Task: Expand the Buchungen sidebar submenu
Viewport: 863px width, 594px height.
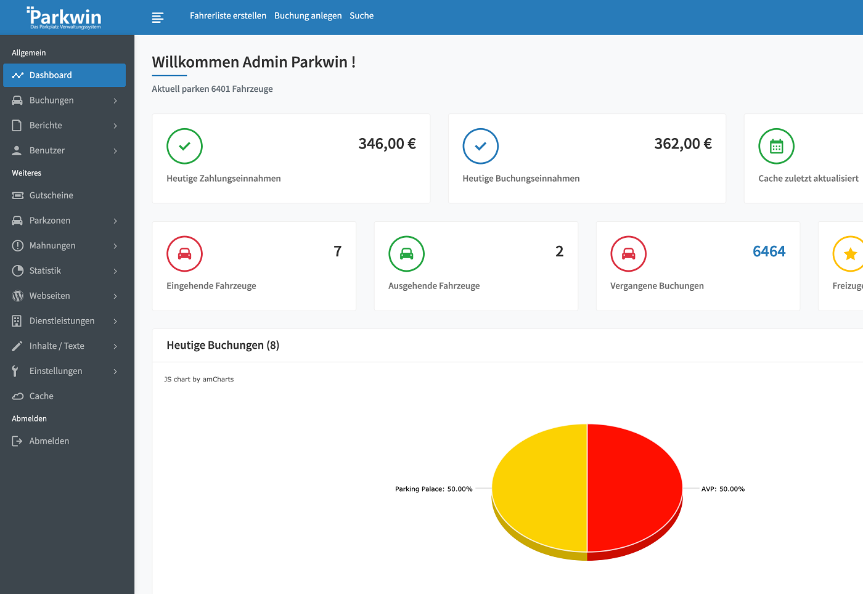Action: pos(115,100)
